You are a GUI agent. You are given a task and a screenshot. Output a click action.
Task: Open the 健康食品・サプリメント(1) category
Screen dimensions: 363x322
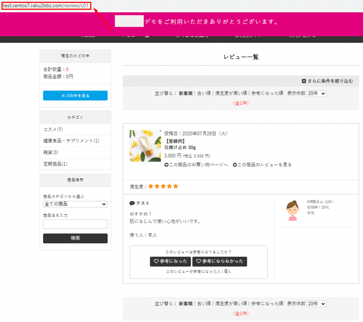tap(71, 141)
